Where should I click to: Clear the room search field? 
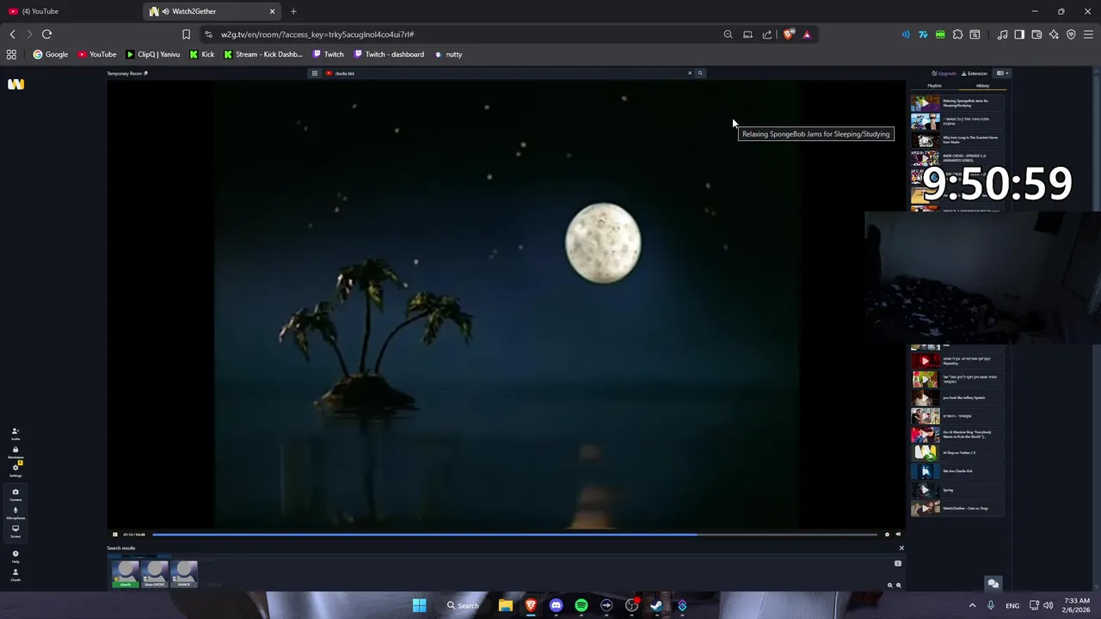[x=689, y=73]
